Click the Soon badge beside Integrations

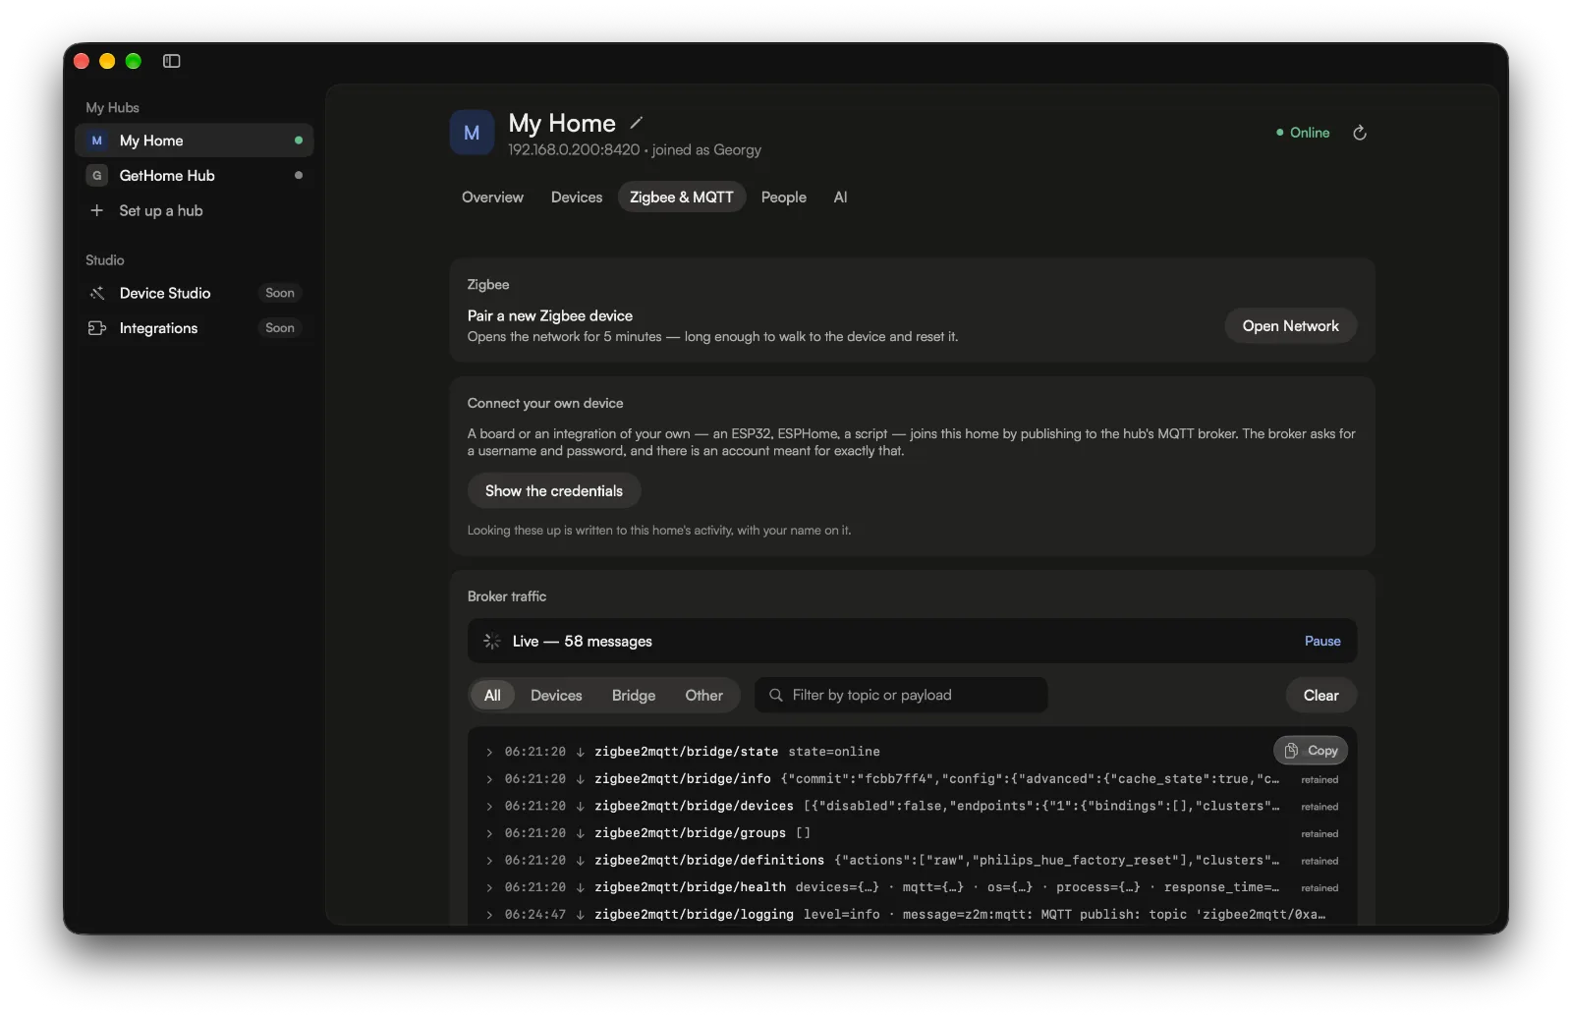280,328
